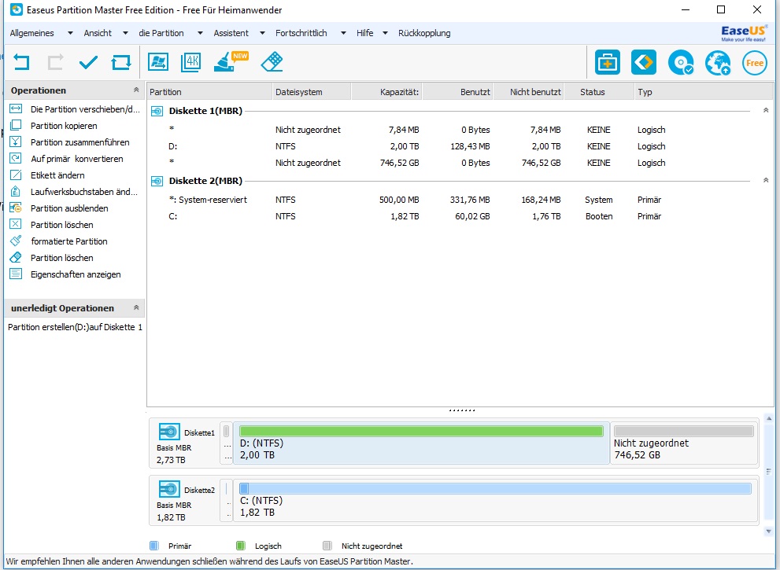Click Eigenschaften anzeigen operation

[x=76, y=274]
